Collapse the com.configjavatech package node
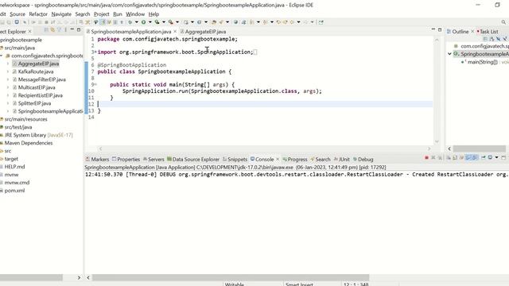Image resolution: width=509 pixels, height=286 pixels. click(2, 56)
